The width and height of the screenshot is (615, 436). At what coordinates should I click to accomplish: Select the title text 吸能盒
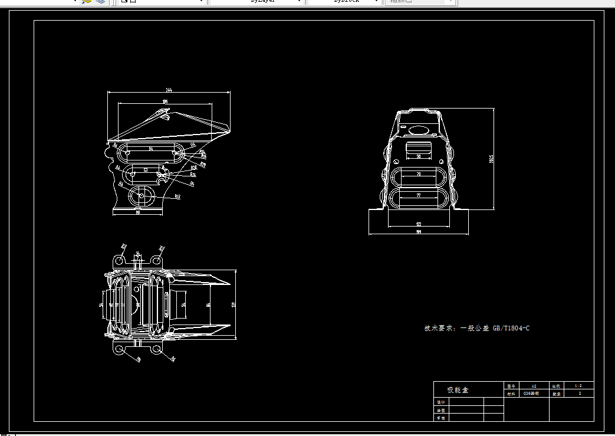pyautogui.click(x=458, y=390)
